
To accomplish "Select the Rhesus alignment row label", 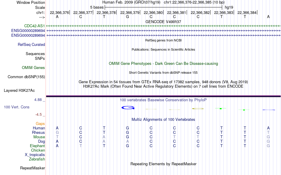I will pyautogui.click(x=38, y=132).
